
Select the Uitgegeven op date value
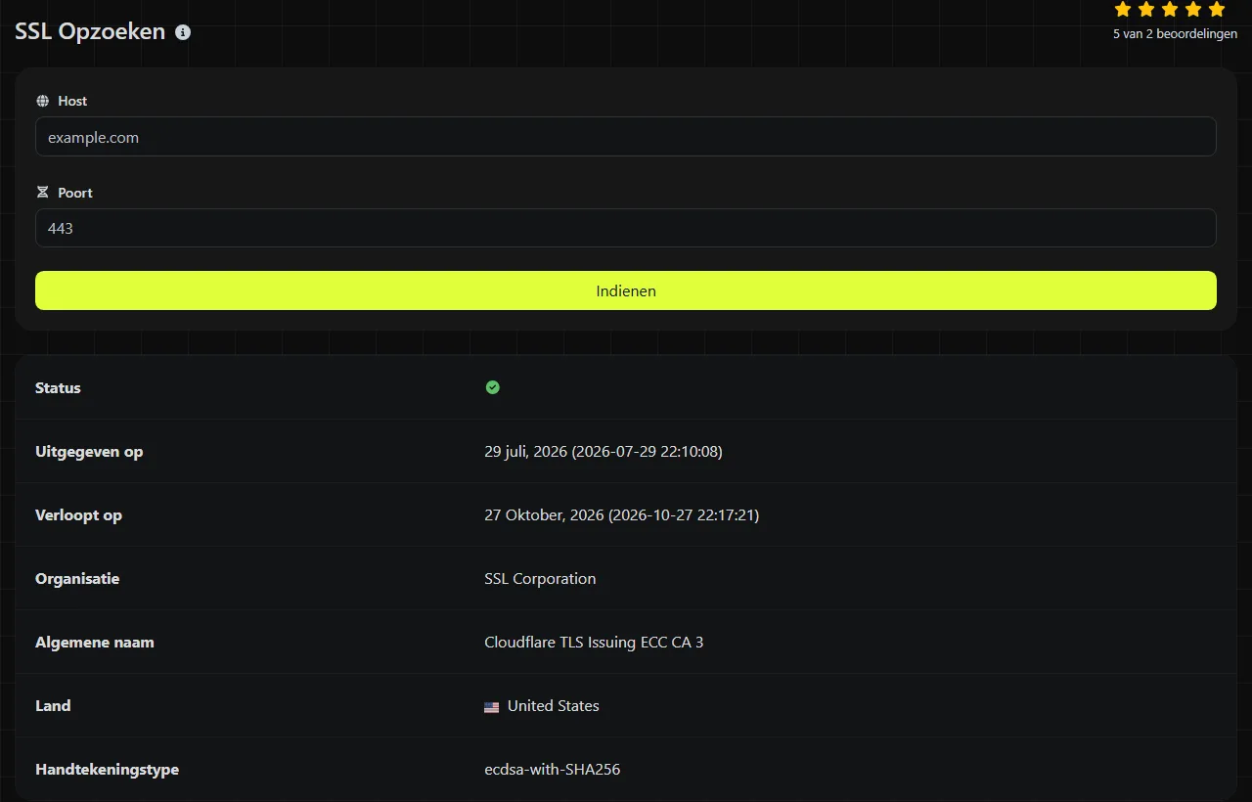[604, 452]
